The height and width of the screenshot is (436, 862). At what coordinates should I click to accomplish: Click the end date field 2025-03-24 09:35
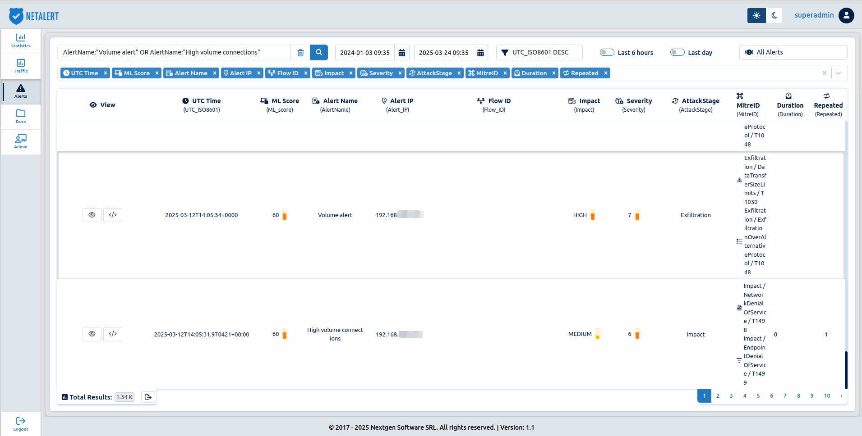(443, 53)
